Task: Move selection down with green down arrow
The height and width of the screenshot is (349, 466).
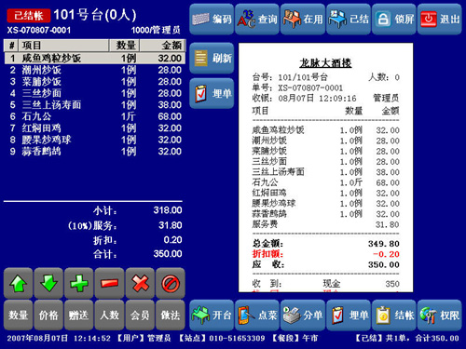Action: (48, 283)
